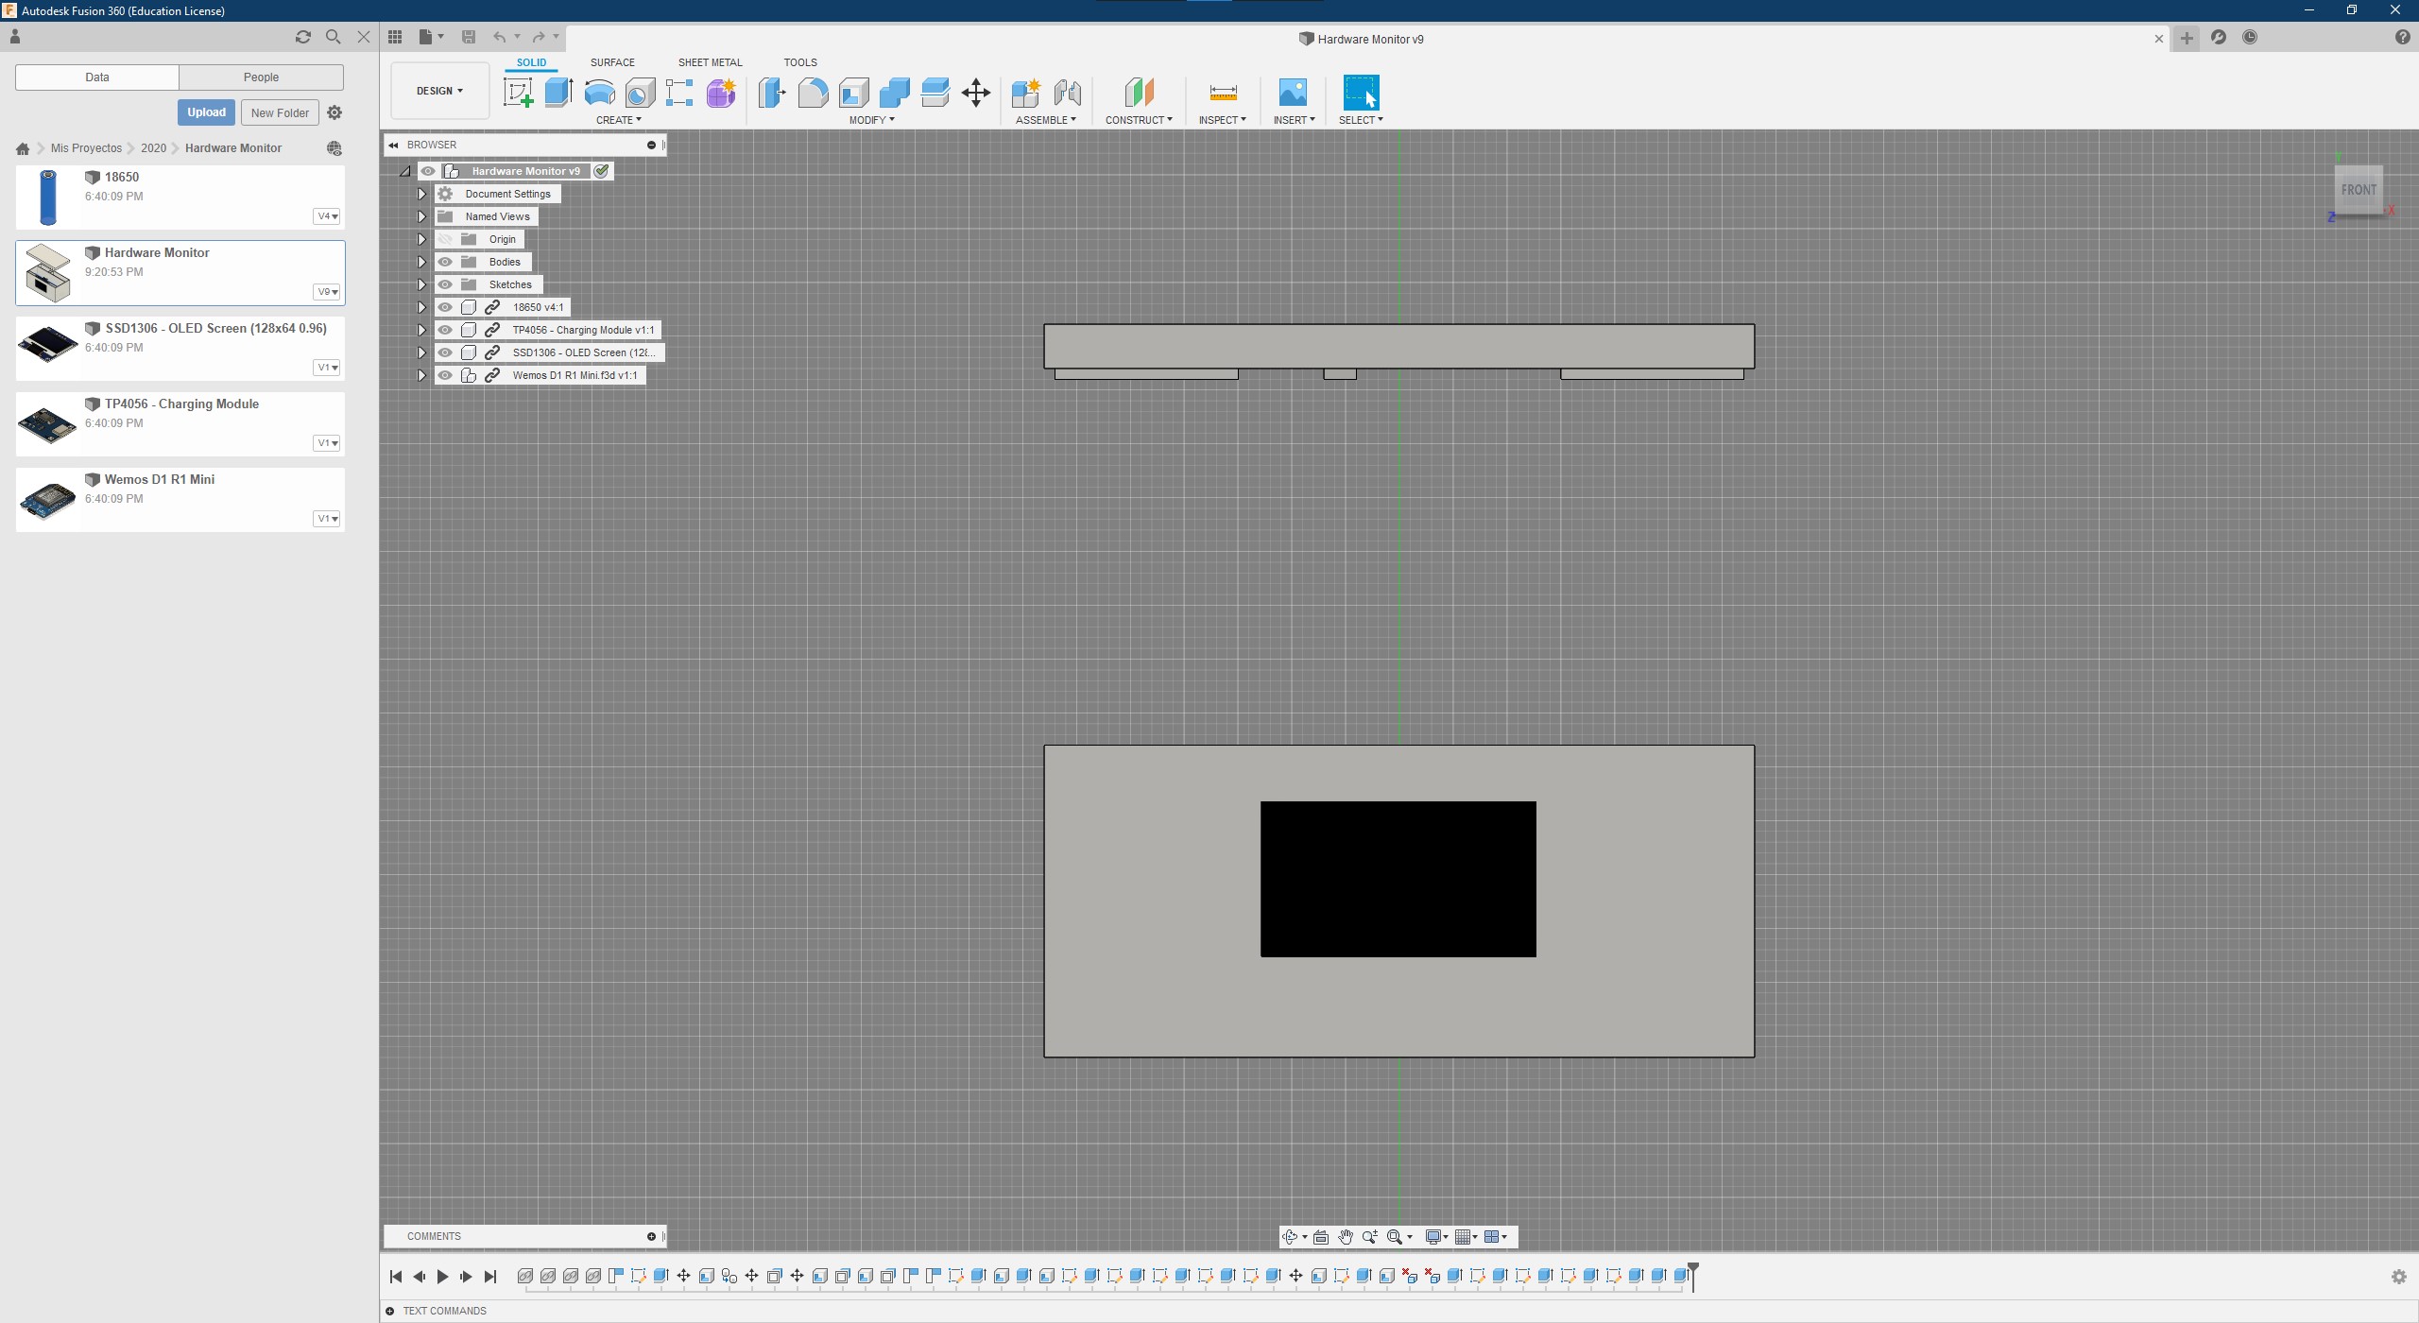
Task: Click the New Folder button
Action: click(280, 112)
